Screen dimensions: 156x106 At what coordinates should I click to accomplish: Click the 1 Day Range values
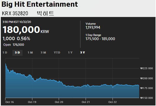point(100,39)
